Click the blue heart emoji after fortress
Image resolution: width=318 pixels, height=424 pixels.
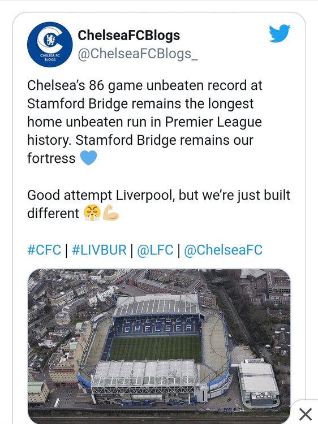[88, 158]
